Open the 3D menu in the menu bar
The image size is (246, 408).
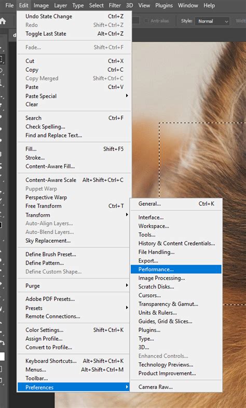(x=129, y=5)
